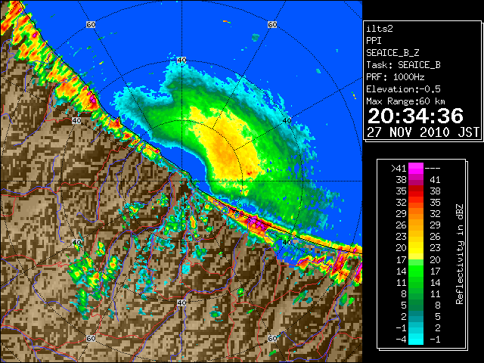
Task: Click the 60 km ring label at lower left
Action: pos(91,338)
